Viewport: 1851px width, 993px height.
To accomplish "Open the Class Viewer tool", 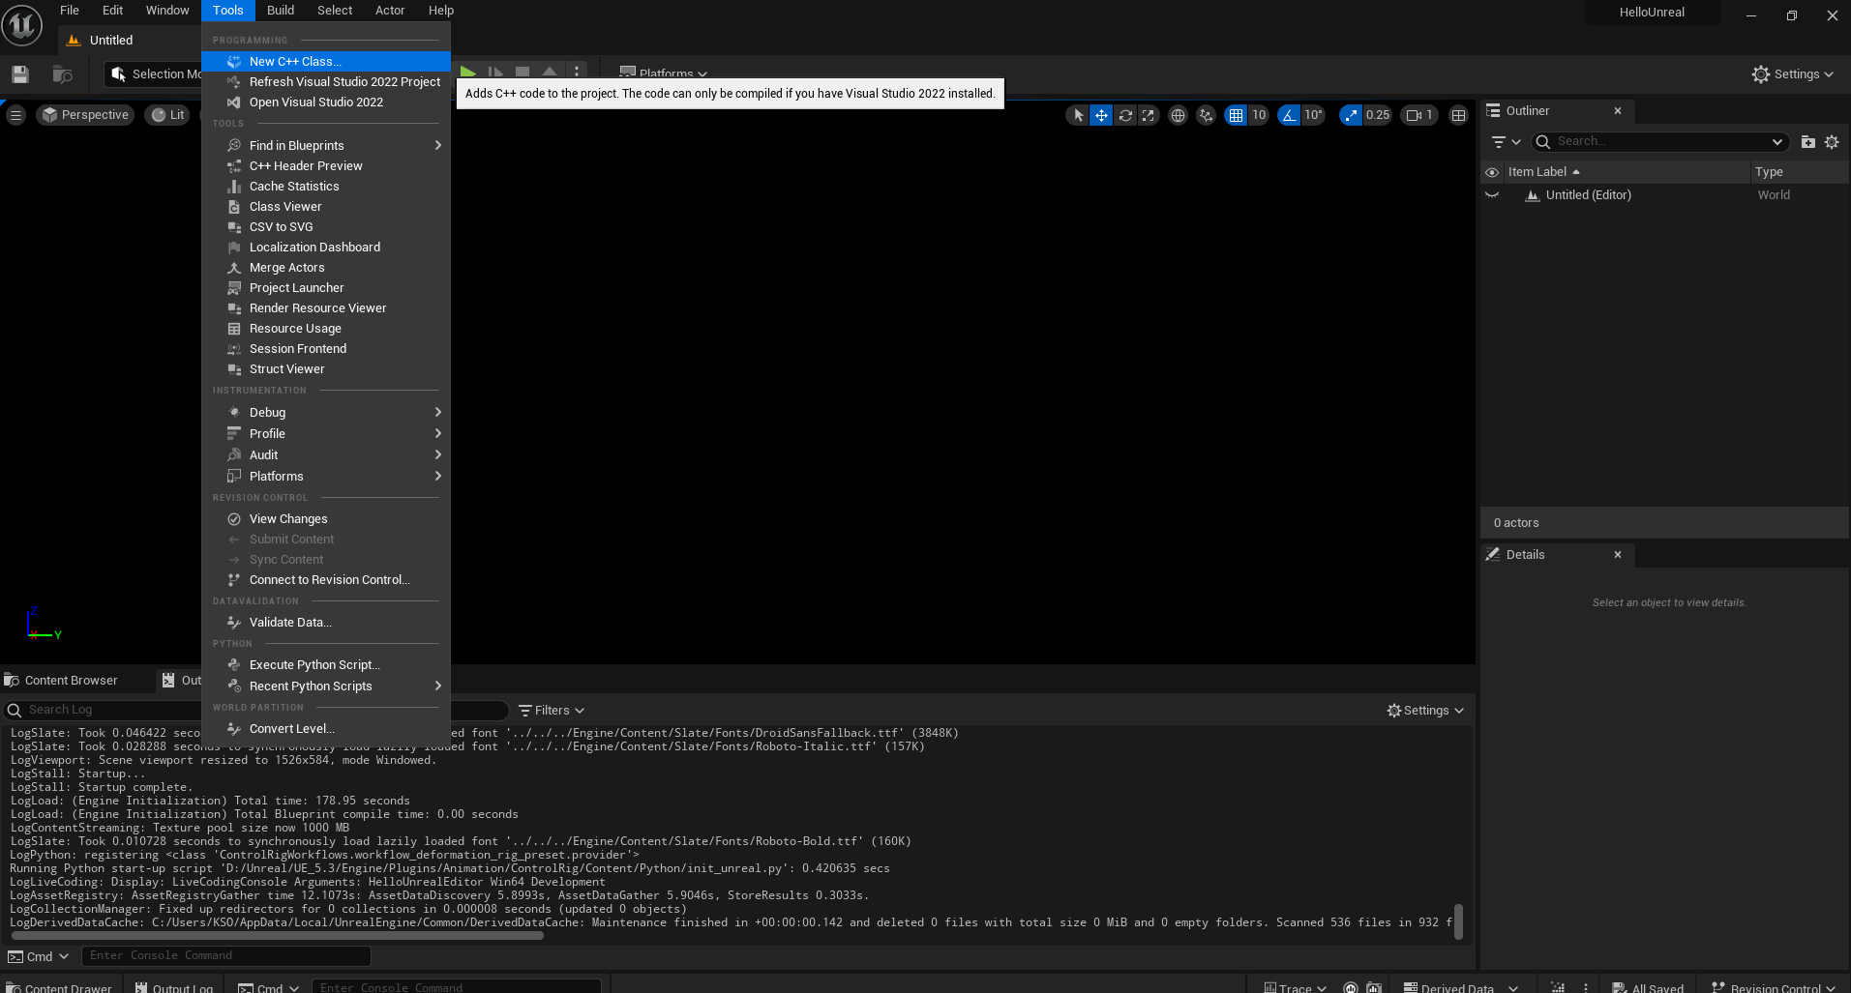I will click(326, 206).
